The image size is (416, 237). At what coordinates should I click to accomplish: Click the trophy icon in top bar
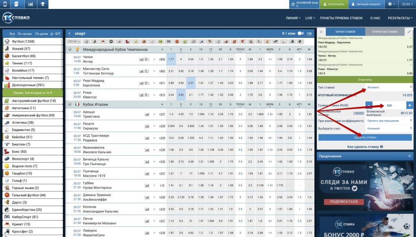(x=43, y=4)
